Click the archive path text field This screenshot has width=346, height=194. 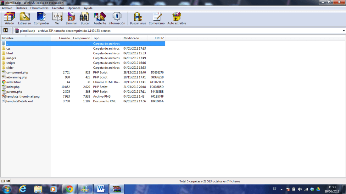(x=178, y=31)
